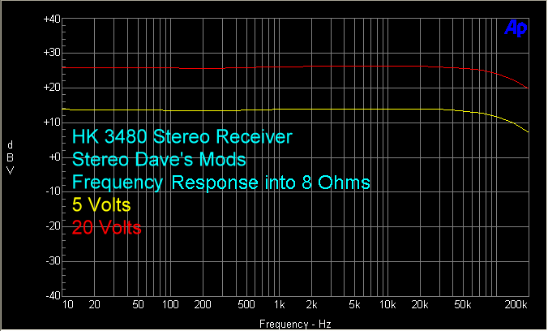
Task: Click the '5k' frequency axis label
Action: point(354,305)
